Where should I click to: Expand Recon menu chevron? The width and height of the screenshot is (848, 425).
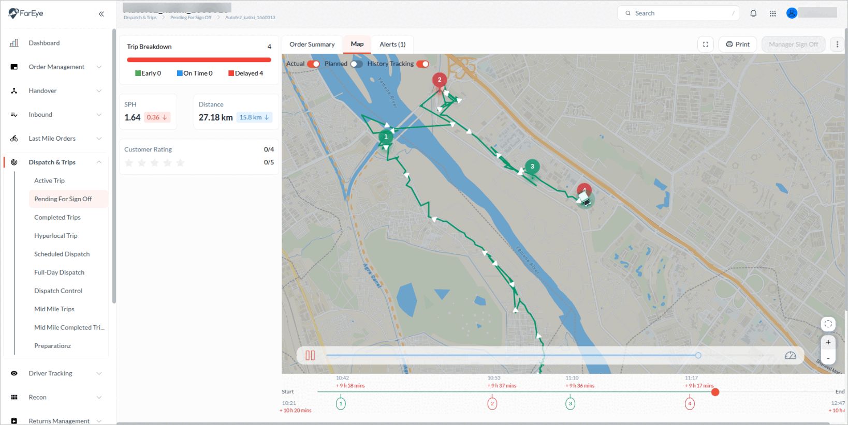99,397
